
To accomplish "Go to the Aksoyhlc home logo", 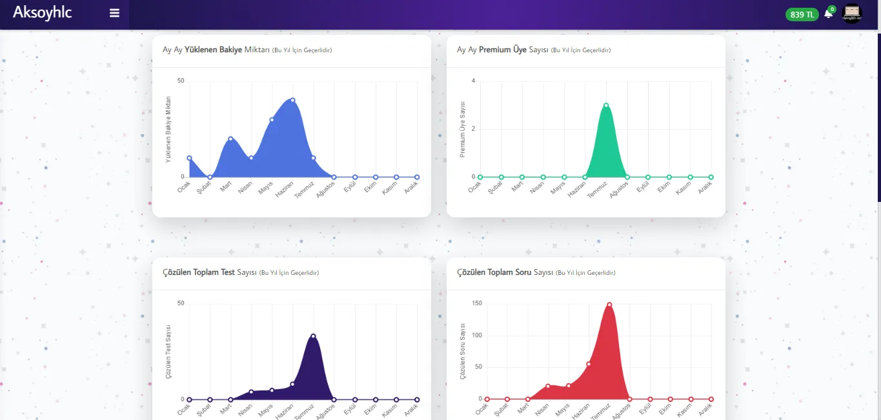I will pos(43,13).
